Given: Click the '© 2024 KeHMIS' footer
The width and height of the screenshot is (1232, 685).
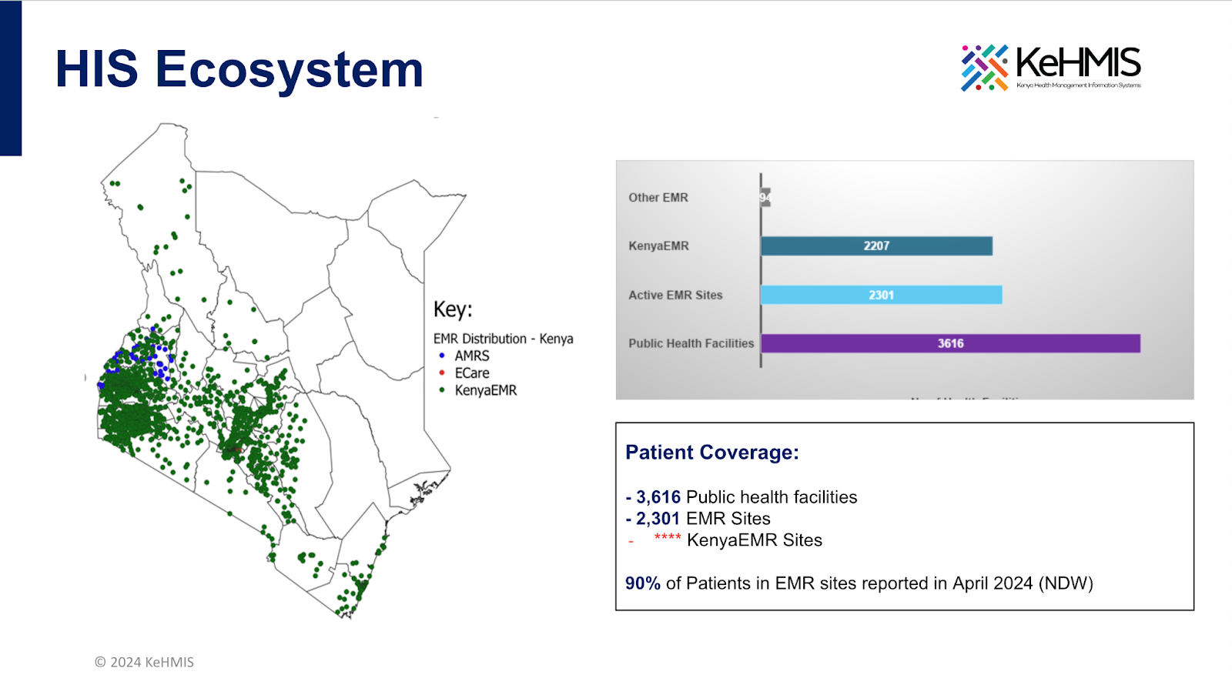Looking at the screenshot, I should click(x=144, y=662).
